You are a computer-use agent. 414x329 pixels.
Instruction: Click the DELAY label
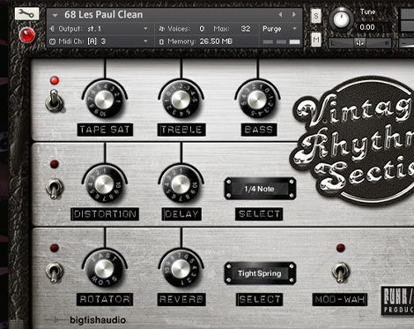coord(181,214)
